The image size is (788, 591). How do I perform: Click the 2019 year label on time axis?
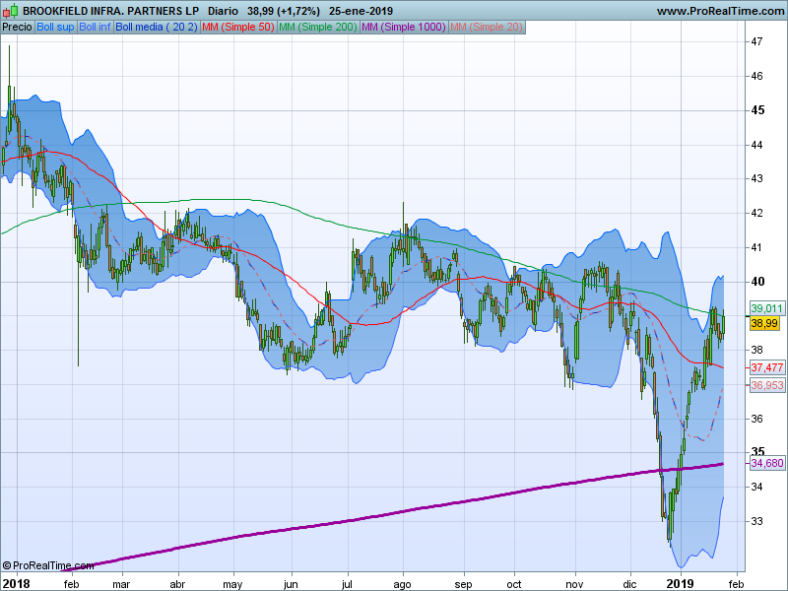pos(681,584)
